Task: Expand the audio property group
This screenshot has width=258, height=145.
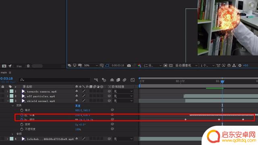Action: click(12, 134)
